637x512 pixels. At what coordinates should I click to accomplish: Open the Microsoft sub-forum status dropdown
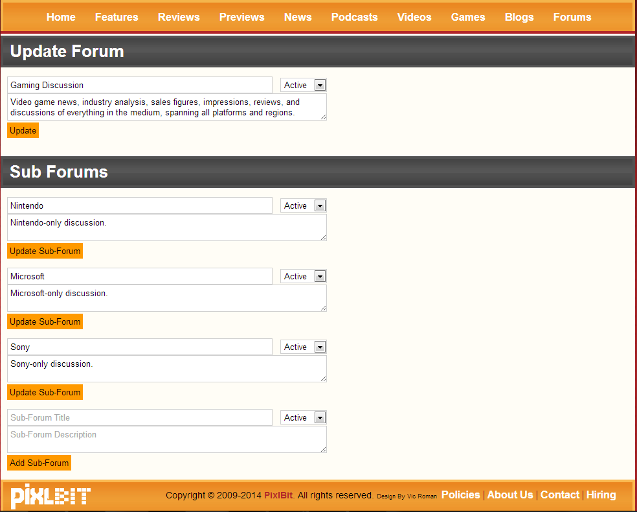click(x=303, y=276)
